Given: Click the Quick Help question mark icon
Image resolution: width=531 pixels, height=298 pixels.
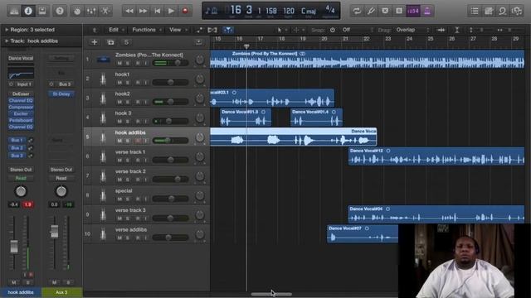Looking at the screenshot, I should pyautogui.click(x=60, y=11).
